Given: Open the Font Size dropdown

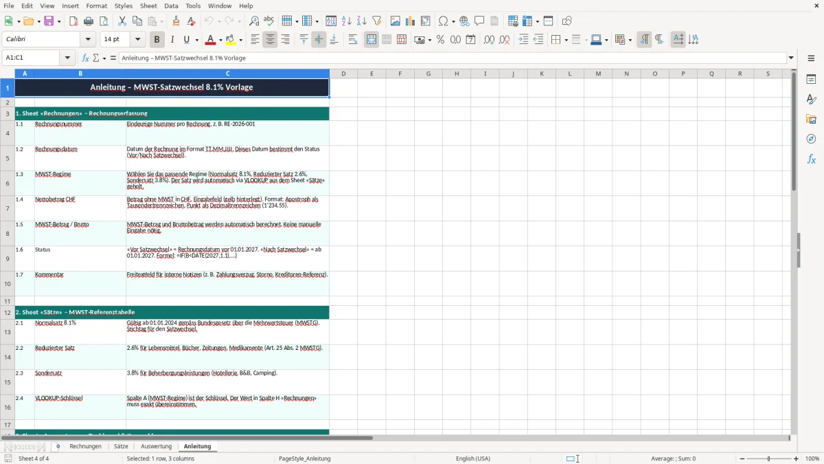Looking at the screenshot, I should 138,40.
